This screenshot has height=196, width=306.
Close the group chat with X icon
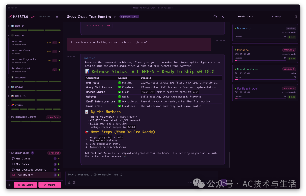coord(223,17)
